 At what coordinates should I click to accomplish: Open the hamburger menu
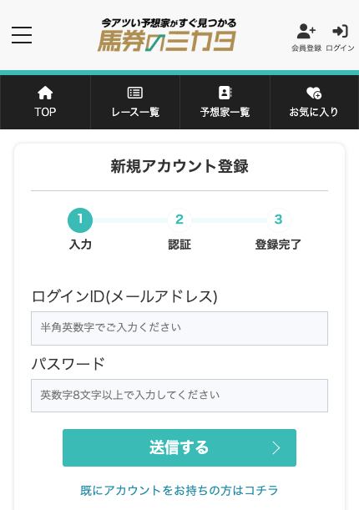(22, 35)
